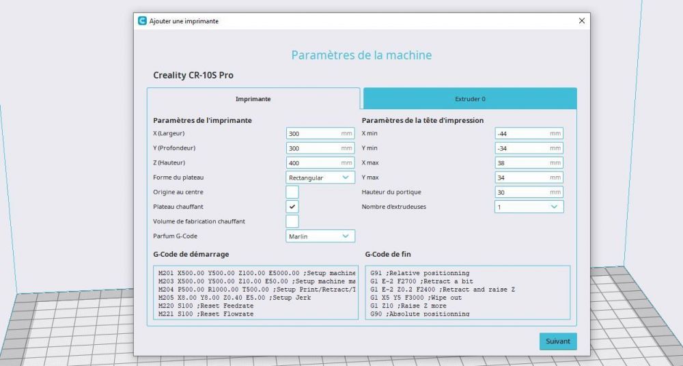
Task: Click the 'M220 S100 ;Reset Feedrate' line
Action: click(206, 306)
